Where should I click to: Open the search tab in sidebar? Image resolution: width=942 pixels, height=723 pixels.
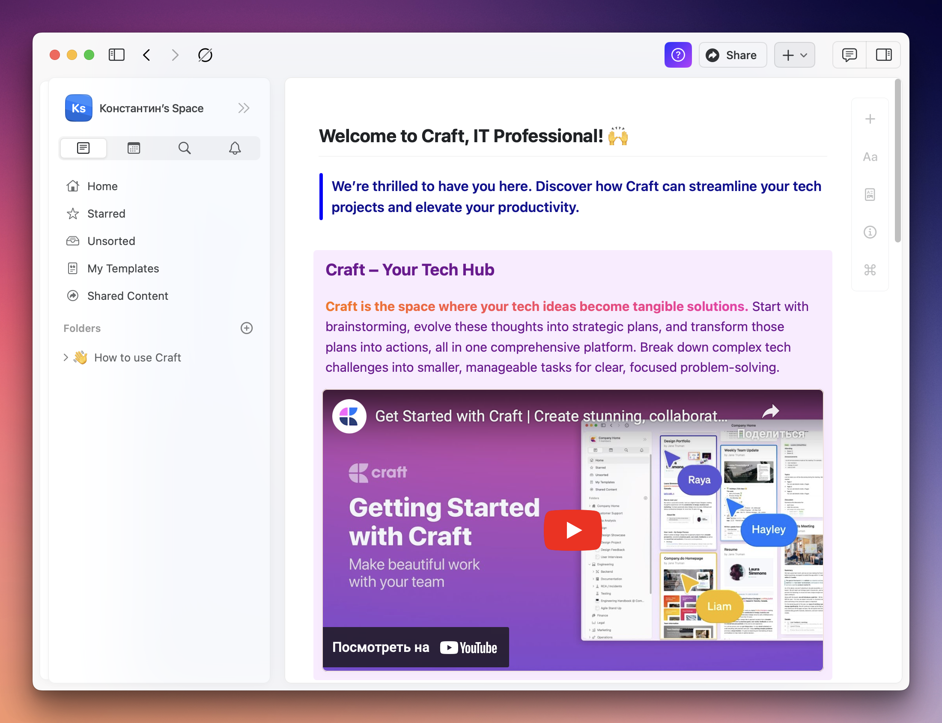185,148
